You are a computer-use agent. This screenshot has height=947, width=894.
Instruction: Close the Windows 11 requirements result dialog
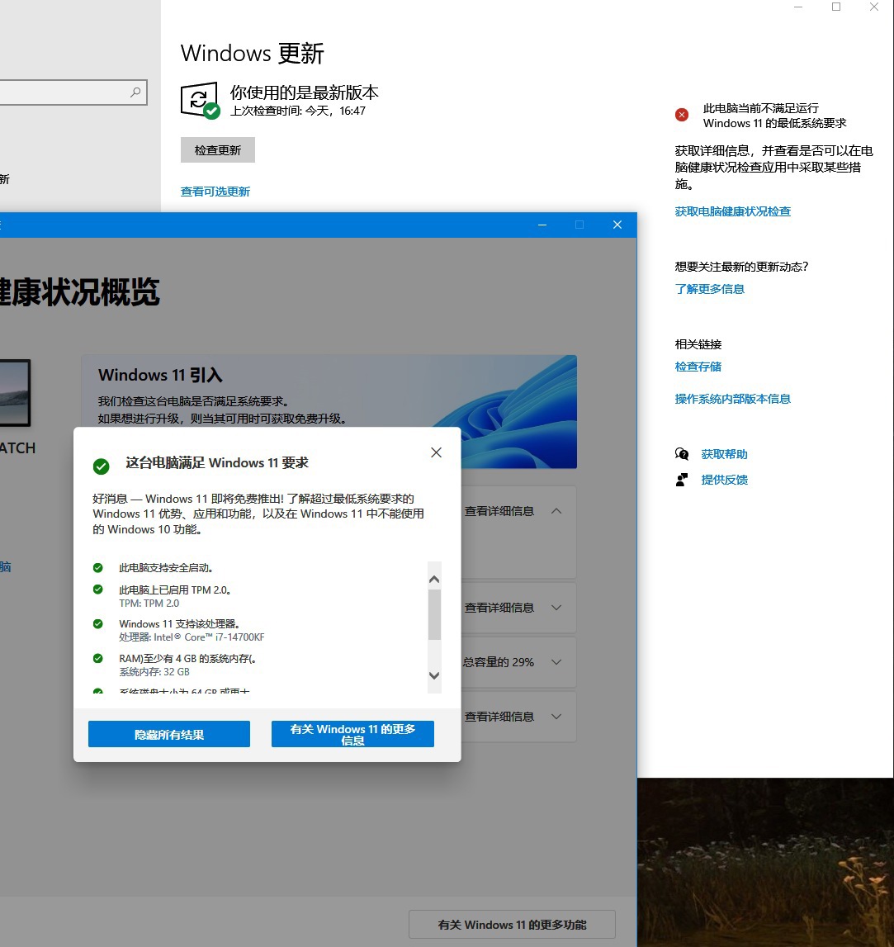(437, 452)
